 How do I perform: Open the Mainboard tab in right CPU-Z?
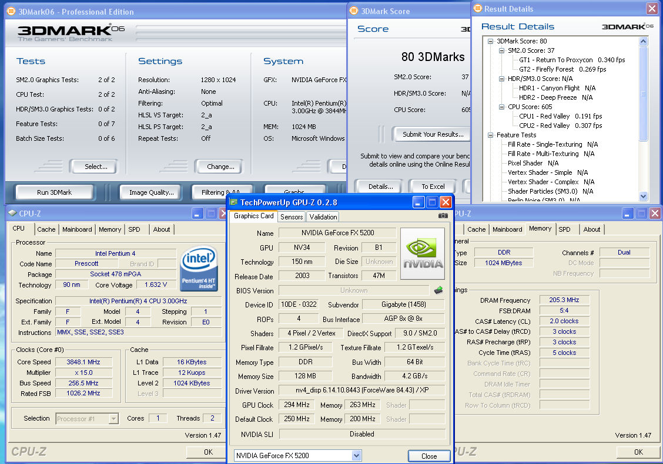(x=507, y=229)
